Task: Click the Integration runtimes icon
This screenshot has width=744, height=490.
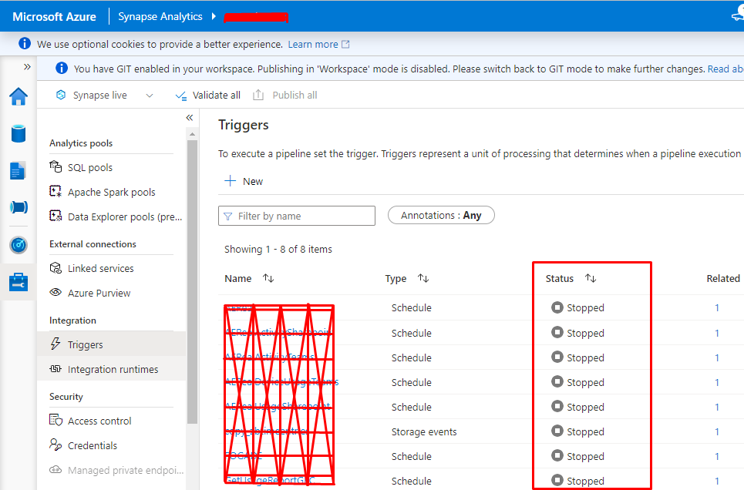Action: [56, 368]
